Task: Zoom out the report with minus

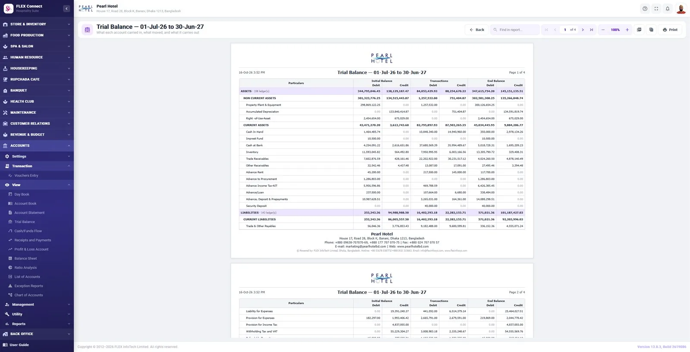Action: [603, 30]
